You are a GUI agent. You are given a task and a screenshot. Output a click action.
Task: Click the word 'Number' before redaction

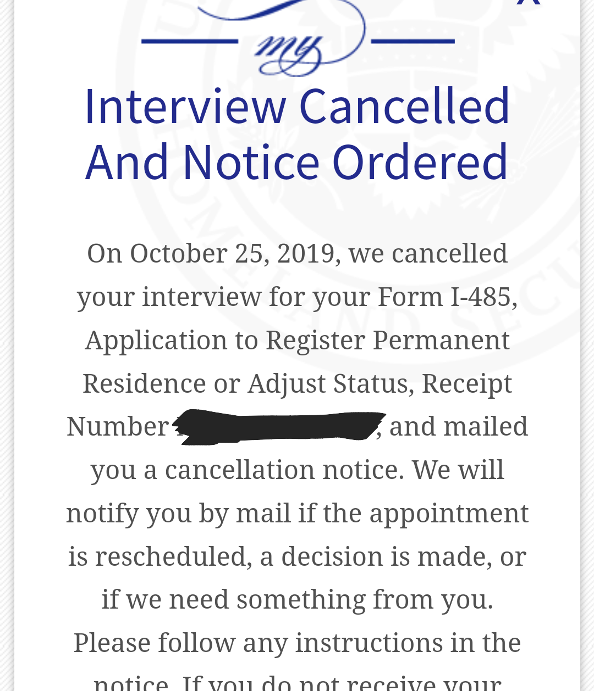[118, 427]
